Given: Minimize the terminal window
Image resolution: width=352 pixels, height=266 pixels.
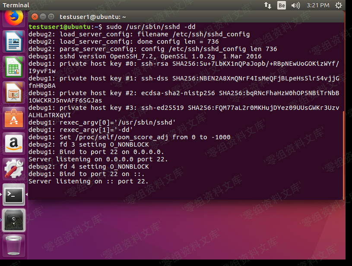Looking at the screenshot, I should click(43, 17).
